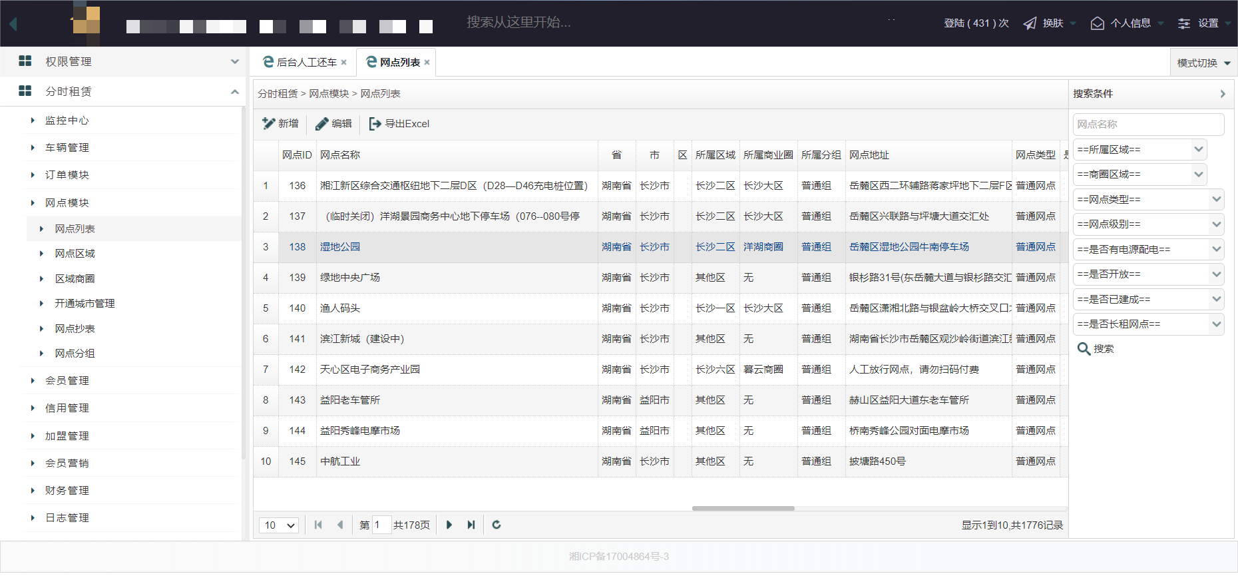
Task: Select row 渔人码头
Action: pos(660,308)
